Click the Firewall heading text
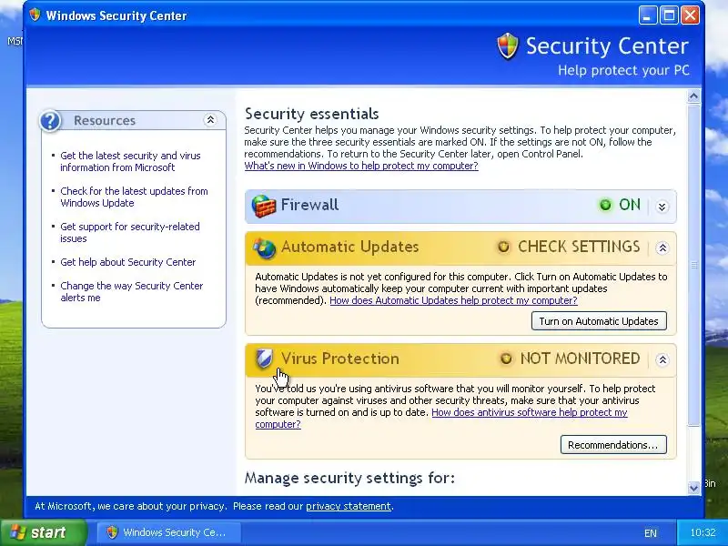 (x=309, y=205)
